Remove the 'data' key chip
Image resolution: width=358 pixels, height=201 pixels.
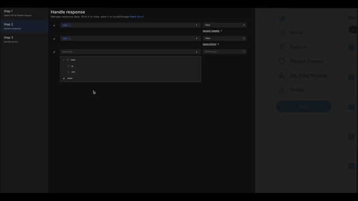pos(69,25)
